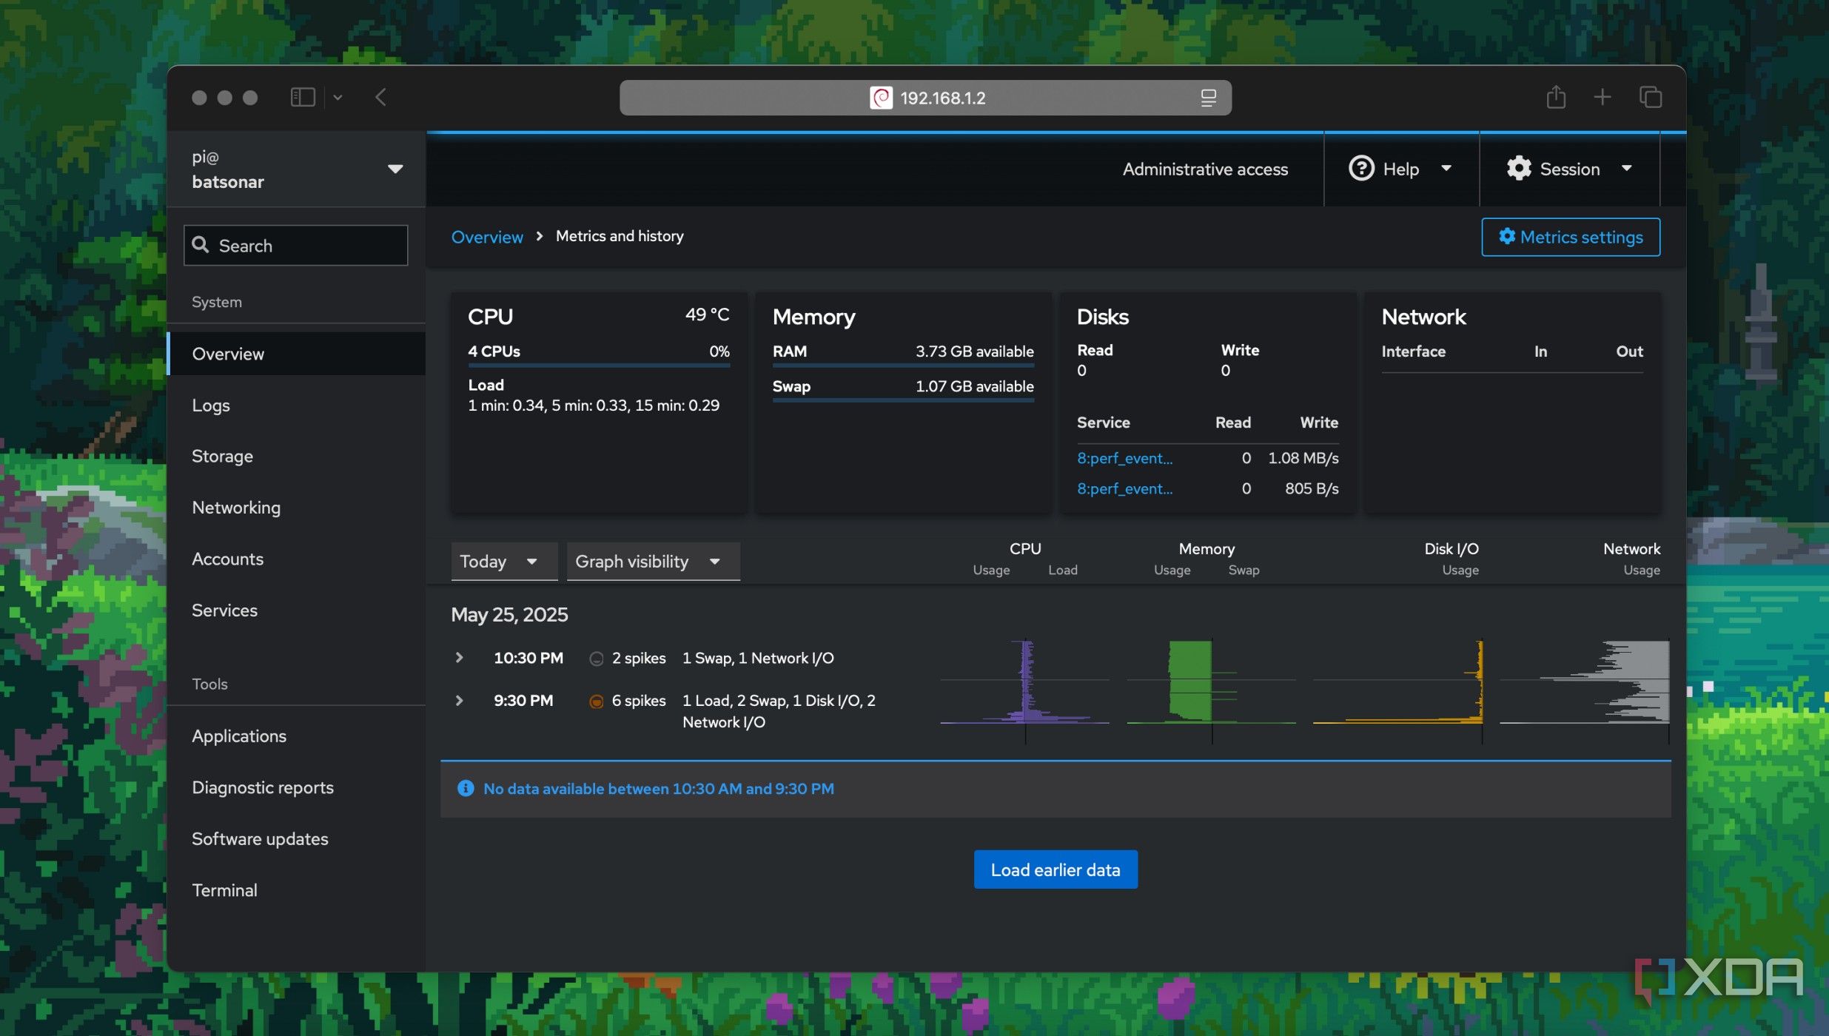Click the purple CPU usage graph
The width and height of the screenshot is (1829, 1036).
coord(1025,682)
